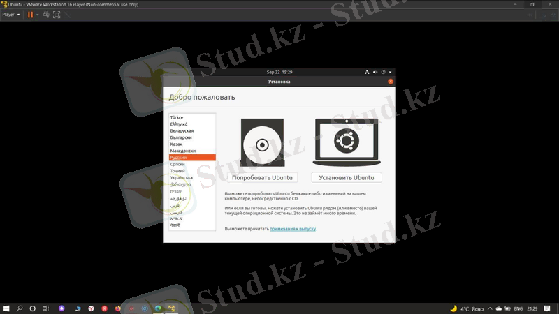Open the OneDrive cloud tray icon
Screen dimensions: 559x314
(499, 308)
